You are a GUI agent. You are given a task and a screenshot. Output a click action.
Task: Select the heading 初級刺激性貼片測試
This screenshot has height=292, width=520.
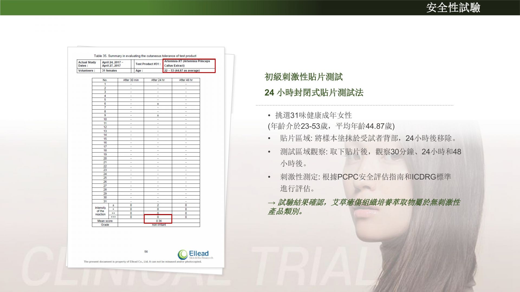pyautogui.click(x=304, y=77)
